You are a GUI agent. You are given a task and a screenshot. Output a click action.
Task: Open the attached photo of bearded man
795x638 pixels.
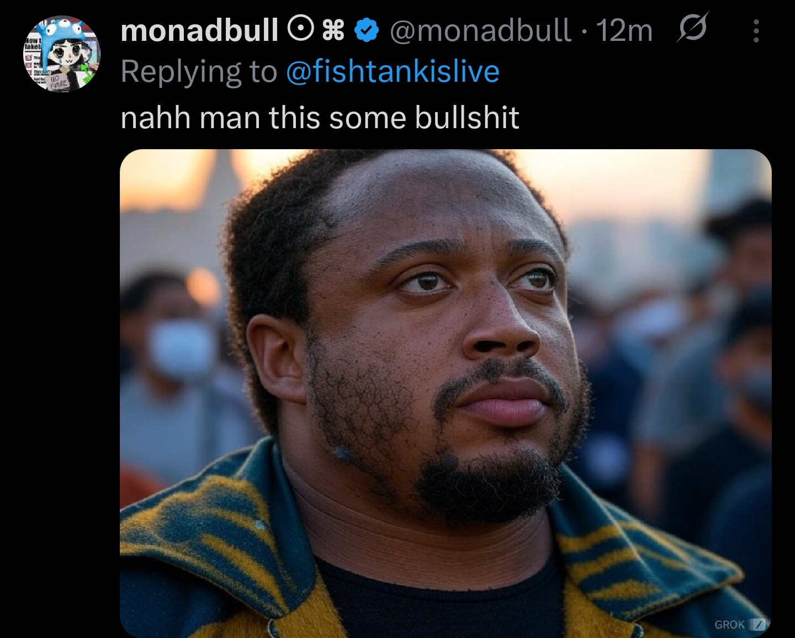pos(446,393)
